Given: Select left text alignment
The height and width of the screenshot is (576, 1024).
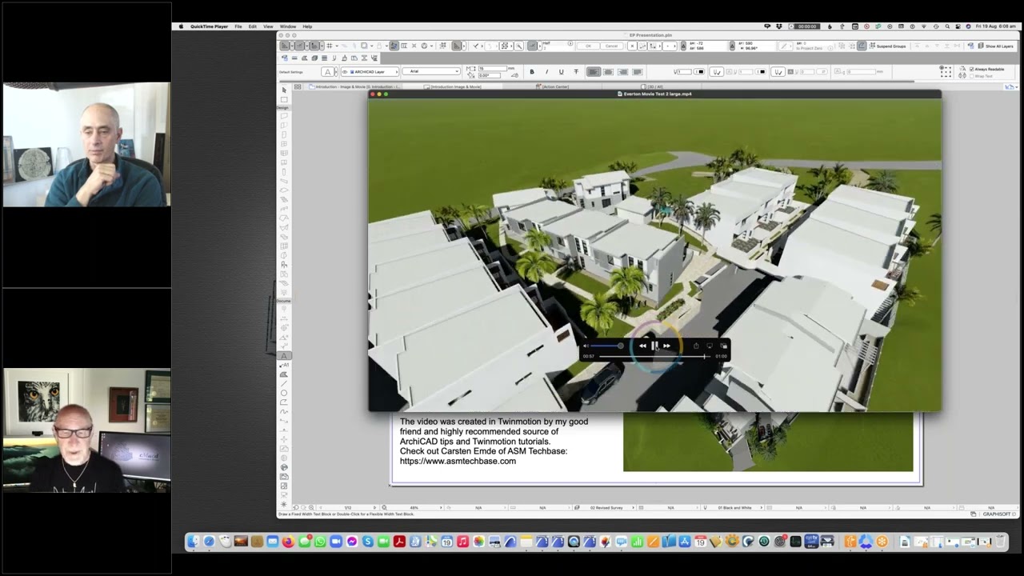Looking at the screenshot, I should tap(594, 72).
